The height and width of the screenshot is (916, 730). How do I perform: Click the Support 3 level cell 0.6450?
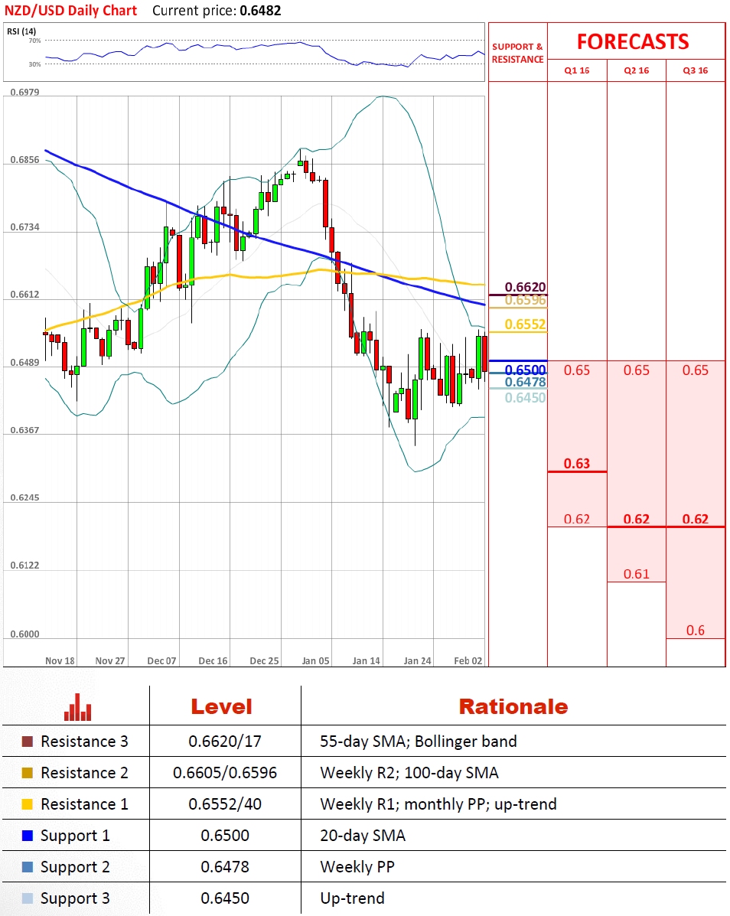[x=225, y=898]
